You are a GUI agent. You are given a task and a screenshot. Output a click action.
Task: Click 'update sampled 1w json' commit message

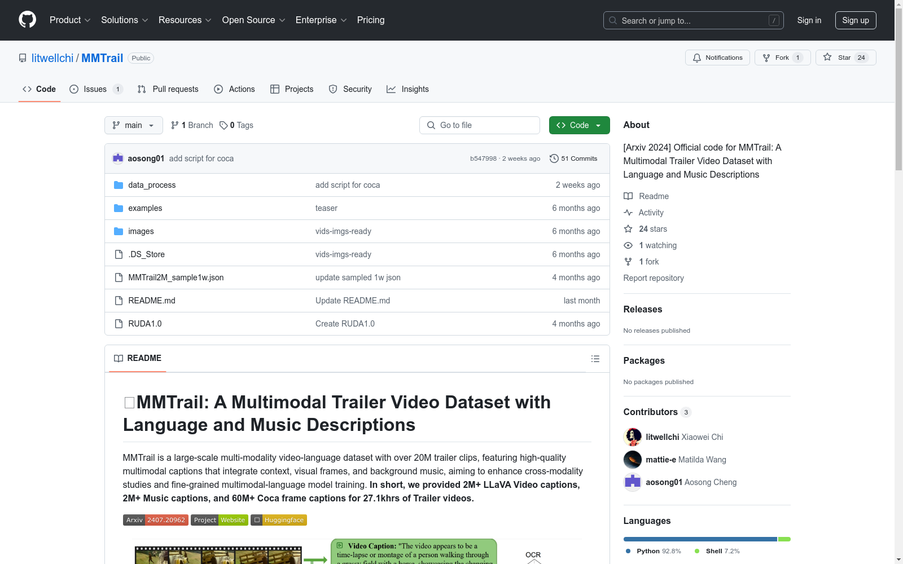point(358,277)
